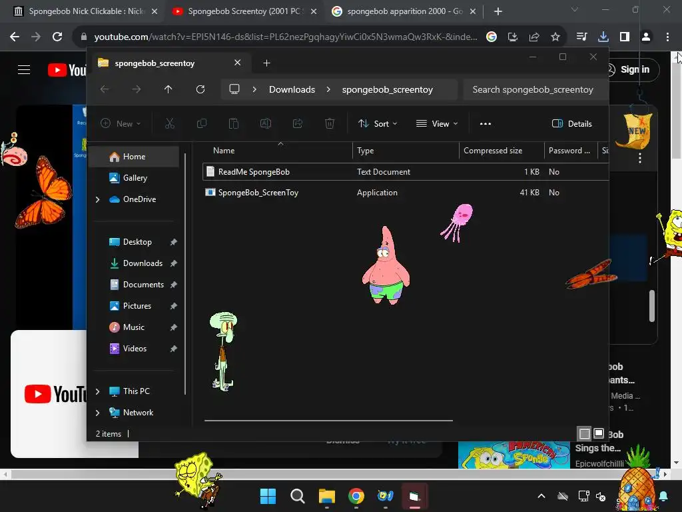Refresh the spongebob_screentoy folder view

200,89
